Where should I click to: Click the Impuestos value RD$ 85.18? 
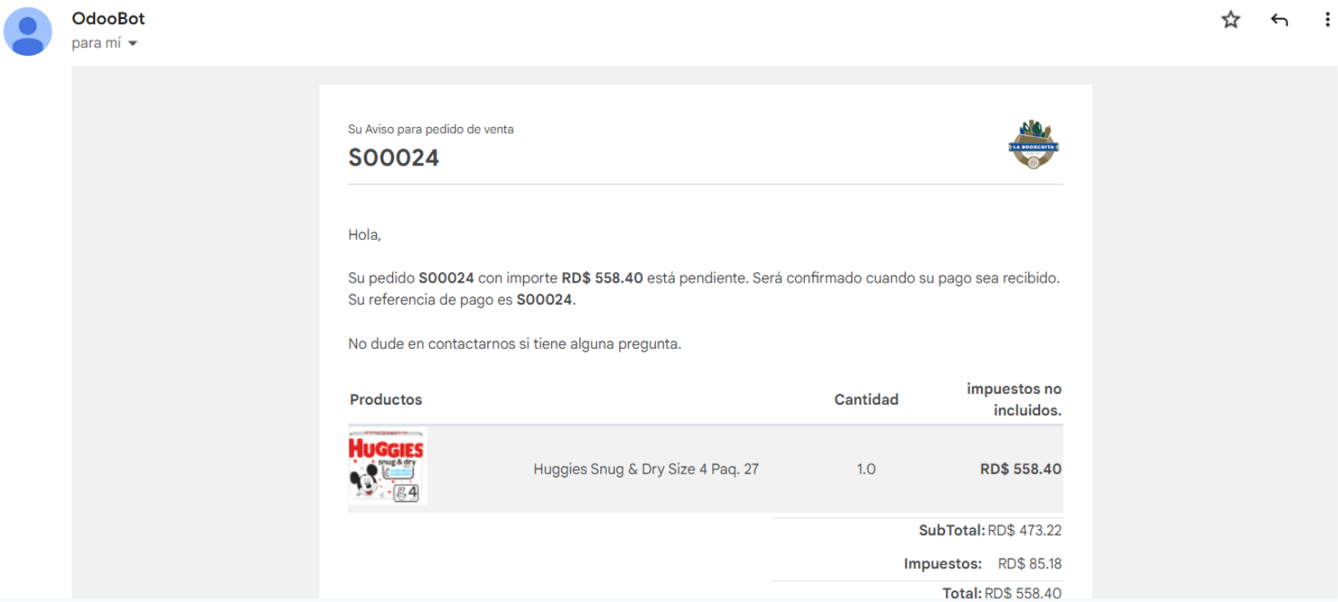coord(1029,564)
